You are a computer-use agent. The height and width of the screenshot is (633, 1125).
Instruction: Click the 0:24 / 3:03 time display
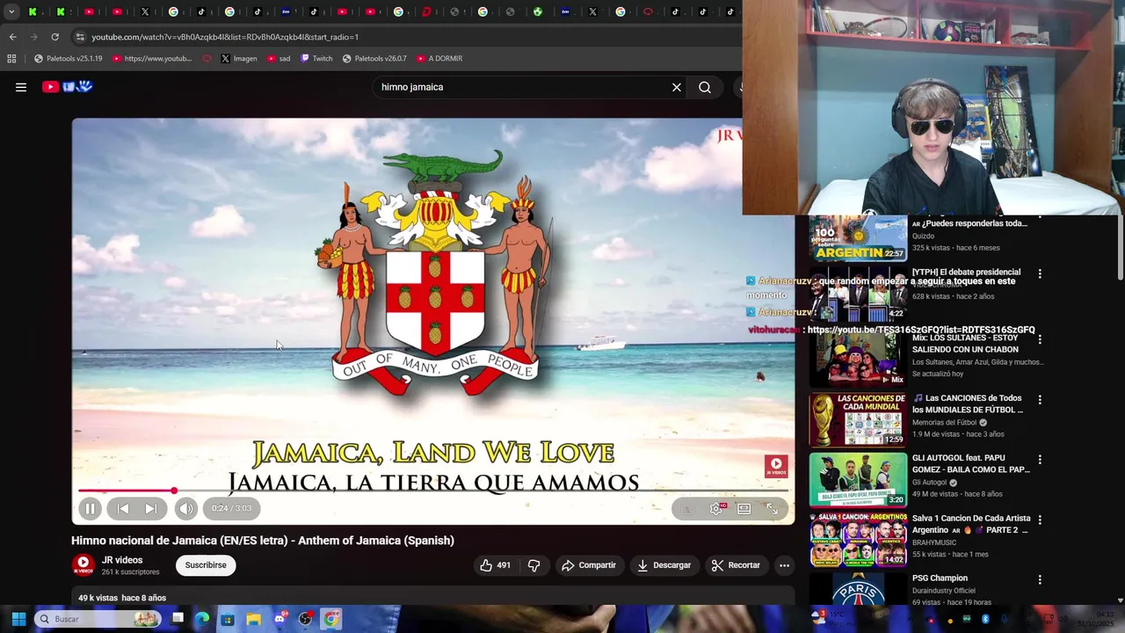point(231,508)
